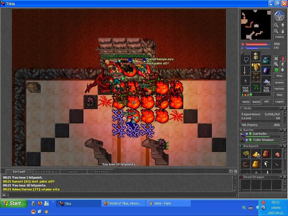Zoom out the minimap
This screenshot has height=216, width=288.
pyautogui.click(x=276, y=25)
